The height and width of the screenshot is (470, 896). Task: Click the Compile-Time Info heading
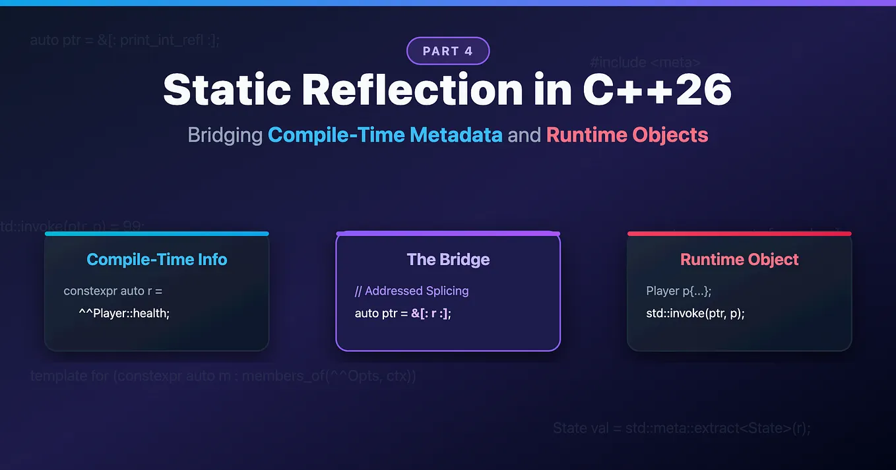pos(157,259)
